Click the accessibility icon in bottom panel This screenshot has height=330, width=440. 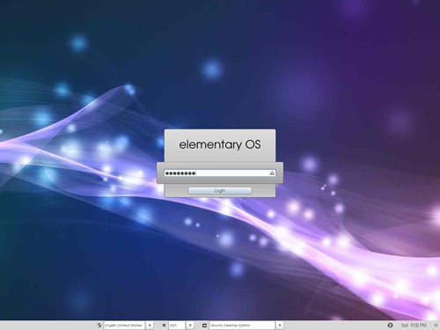pyautogui.click(x=390, y=325)
